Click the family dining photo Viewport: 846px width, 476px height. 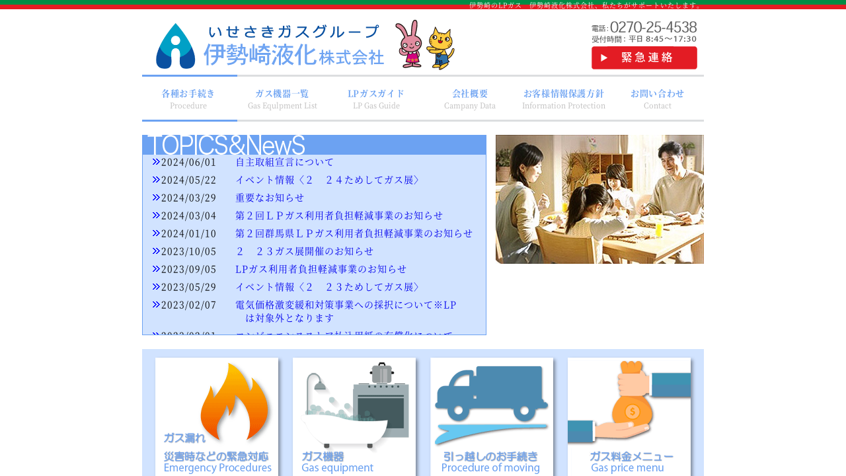pyautogui.click(x=599, y=199)
